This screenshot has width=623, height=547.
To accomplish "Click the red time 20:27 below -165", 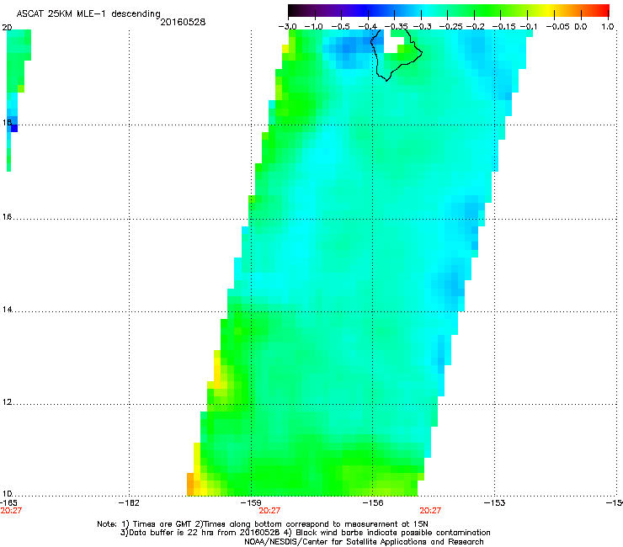I will [x=11, y=511].
